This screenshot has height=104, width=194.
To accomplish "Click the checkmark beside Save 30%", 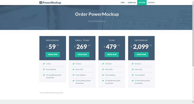I will coord(132,69).
